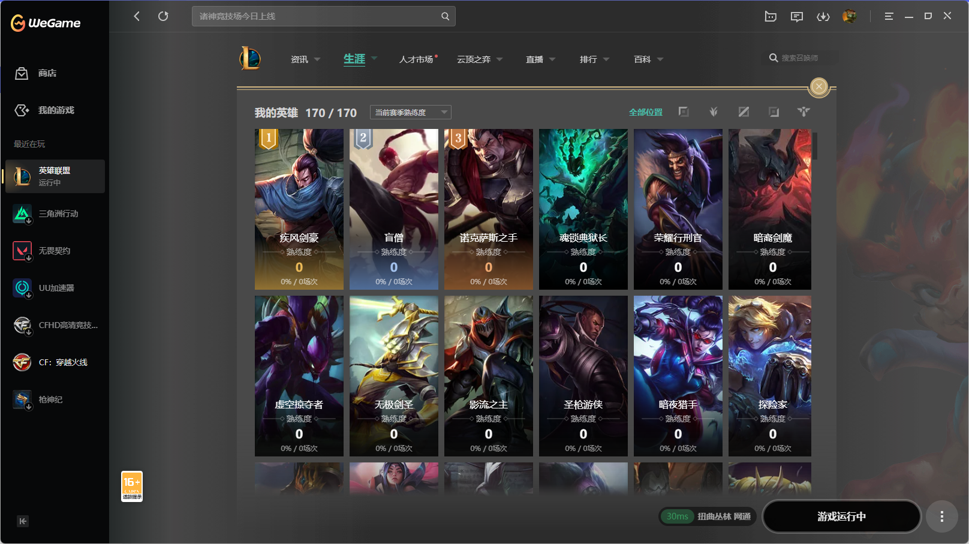Open the 诺克萨斯之手 hero card
This screenshot has height=544, width=969.
pos(489,209)
